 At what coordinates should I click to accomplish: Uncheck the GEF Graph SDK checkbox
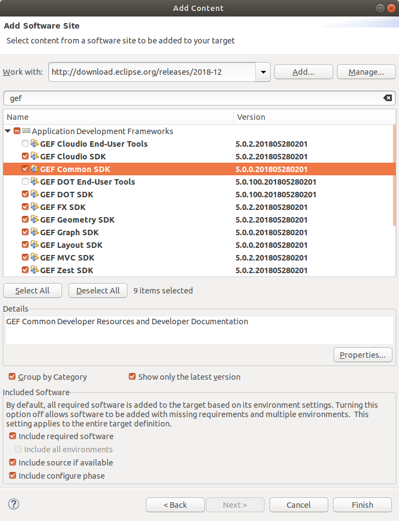coord(25,232)
